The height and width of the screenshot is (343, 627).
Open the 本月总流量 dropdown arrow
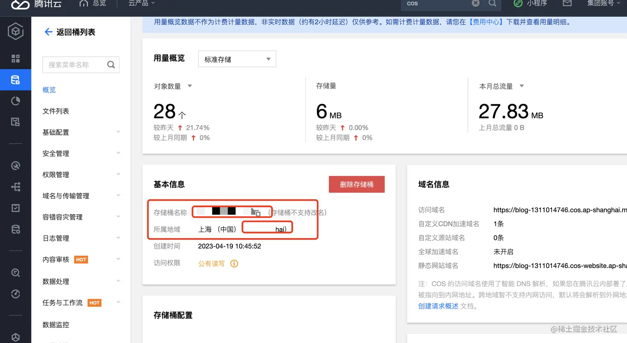click(522, 86)
